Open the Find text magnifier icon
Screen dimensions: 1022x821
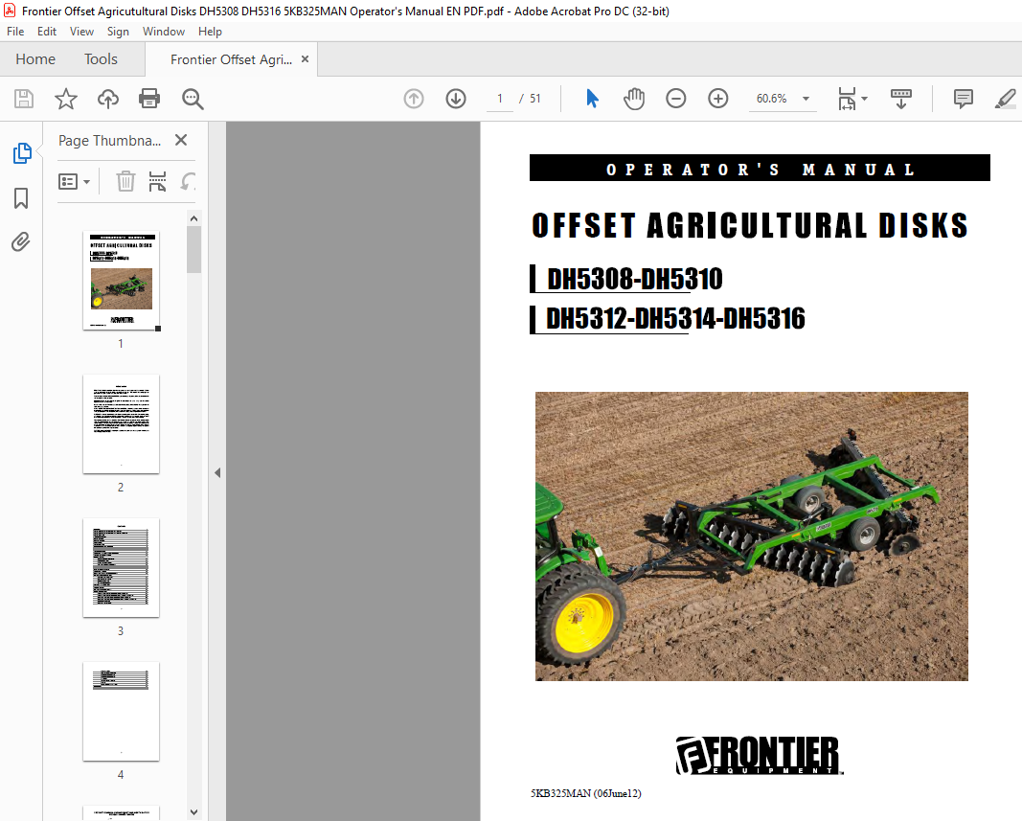(193, 99)
